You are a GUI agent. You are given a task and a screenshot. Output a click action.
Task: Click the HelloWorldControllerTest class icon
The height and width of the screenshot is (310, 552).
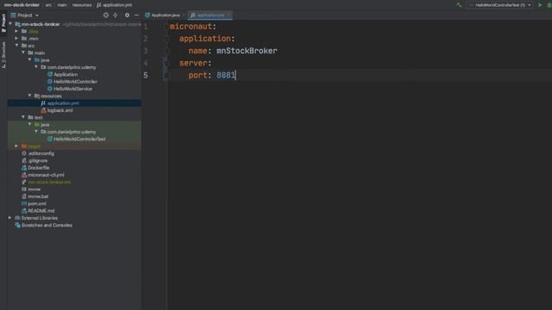(x=50, y=139)
